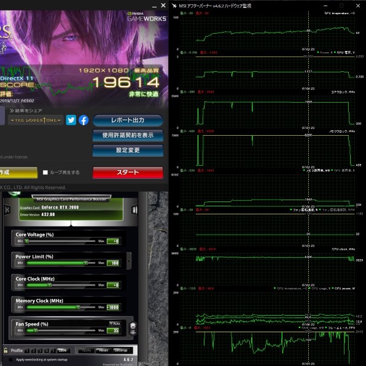
Task: Click the 使用許諾契約を表示 license agreement button
Action: coord(128,135)
